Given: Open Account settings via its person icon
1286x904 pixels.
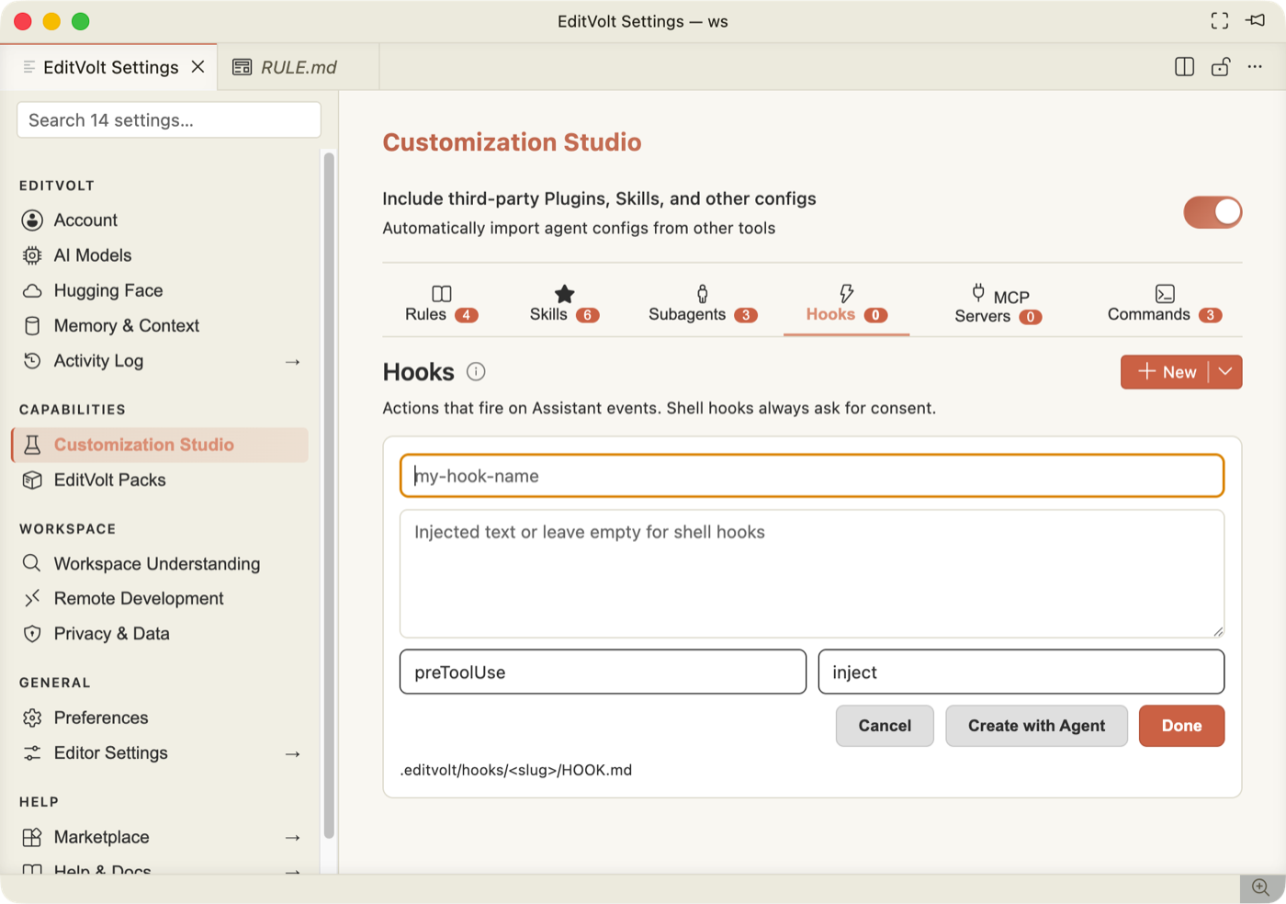Looking at the screenshot, I should click(32, 220).
